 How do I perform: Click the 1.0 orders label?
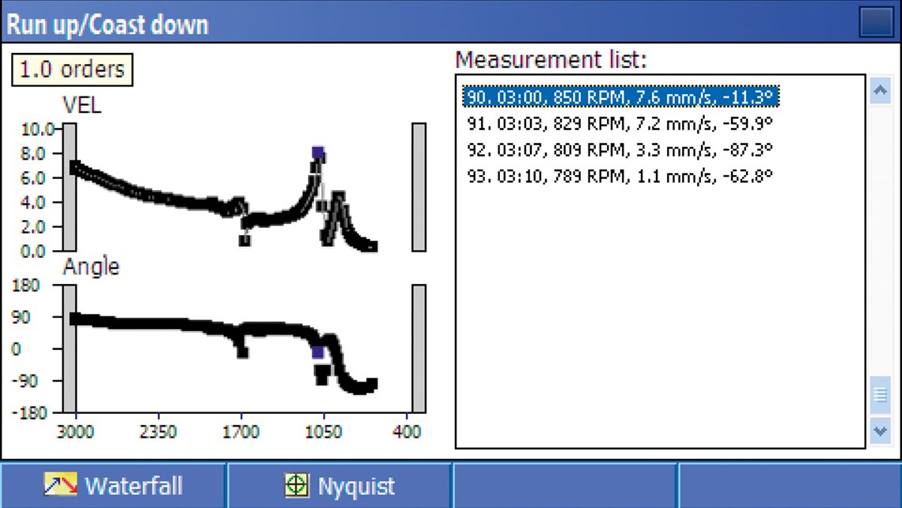pos(72,70)
